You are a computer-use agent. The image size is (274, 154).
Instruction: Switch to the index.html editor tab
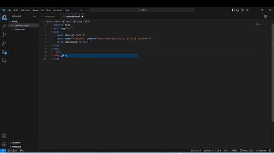(50, 16)
